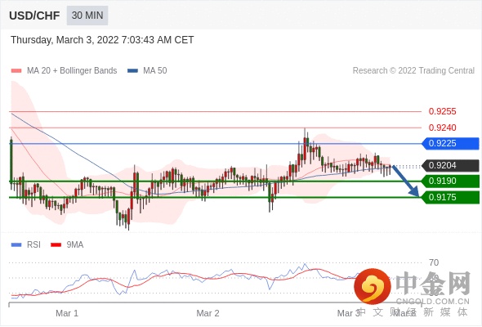Click the green 0.9190 support price tag

[450, 181]
